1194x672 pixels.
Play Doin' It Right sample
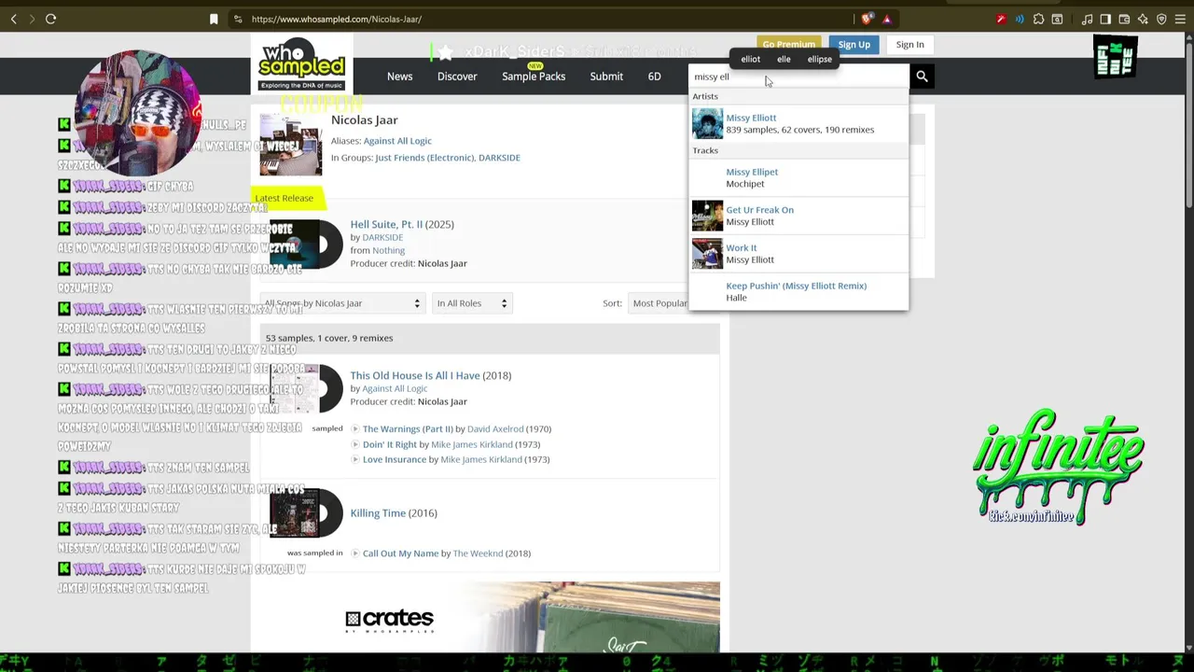(355, 444)
